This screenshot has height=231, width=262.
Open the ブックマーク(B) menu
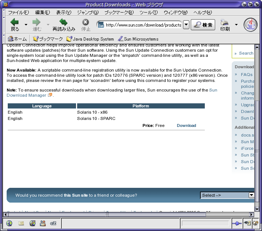tap(119, 13)
